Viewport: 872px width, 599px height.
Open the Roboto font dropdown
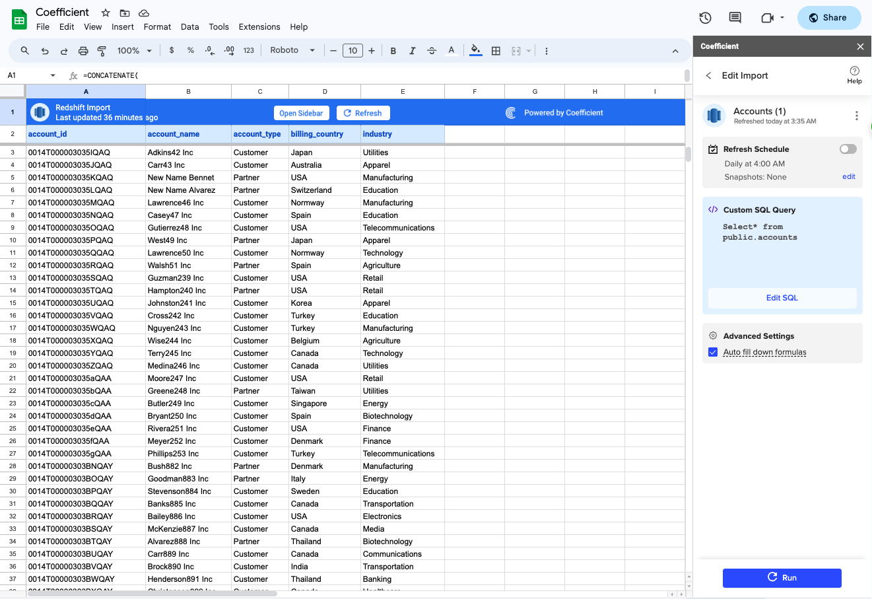point(292,50)
